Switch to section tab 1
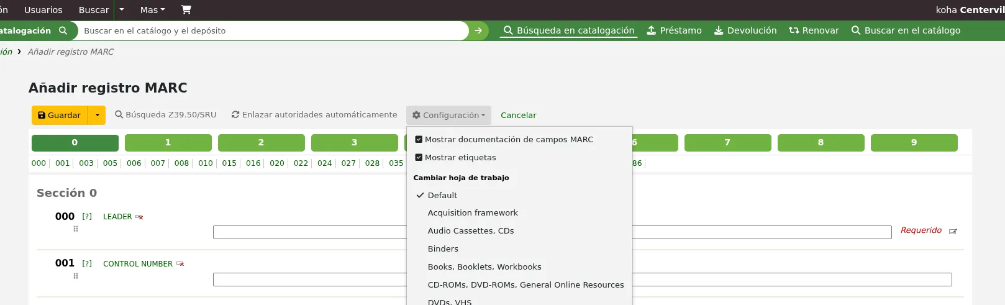This screenshot has height=305, width=1005. coord(168,143)
